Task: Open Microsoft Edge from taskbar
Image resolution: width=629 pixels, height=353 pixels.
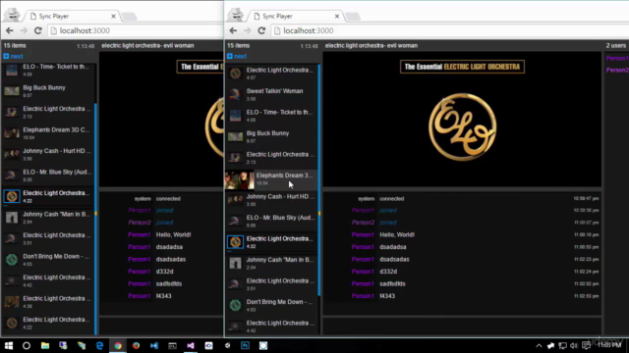Action: (99, 345)
